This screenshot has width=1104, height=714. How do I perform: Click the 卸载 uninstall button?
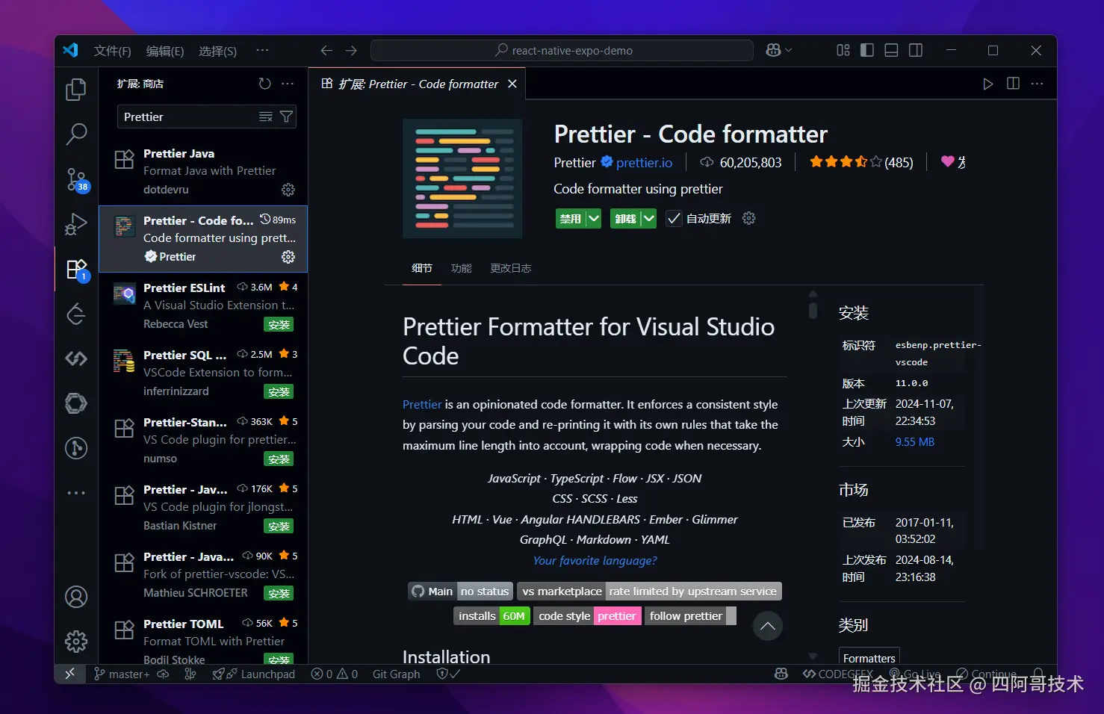point(626,219)
